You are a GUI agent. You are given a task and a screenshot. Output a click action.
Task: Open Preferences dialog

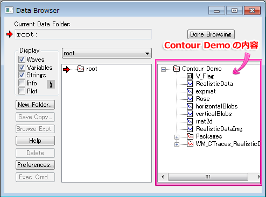click(x=35, y=165)
